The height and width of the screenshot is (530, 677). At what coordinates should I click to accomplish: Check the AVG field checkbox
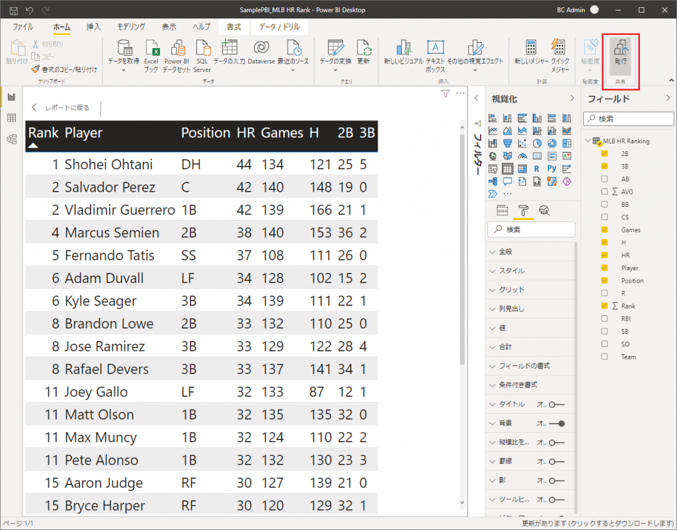(x=604, y=192)
